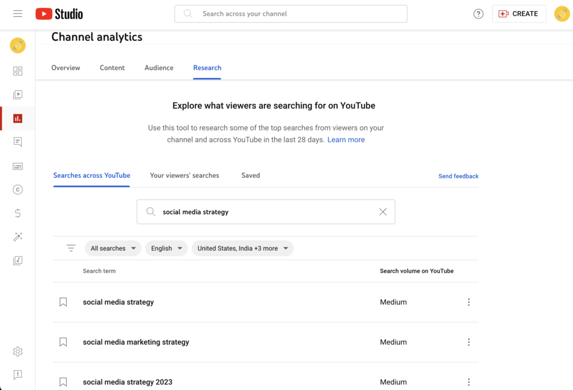Expand the United States, India +3 more dropdown
The height and width of the screenshot is (390, 573).
[x=242, y=248]
